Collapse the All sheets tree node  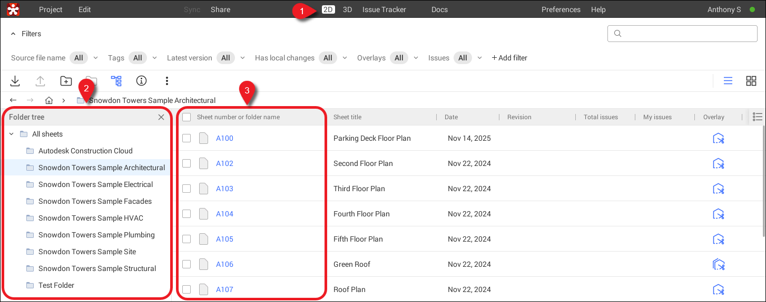(x=12, y=134)
